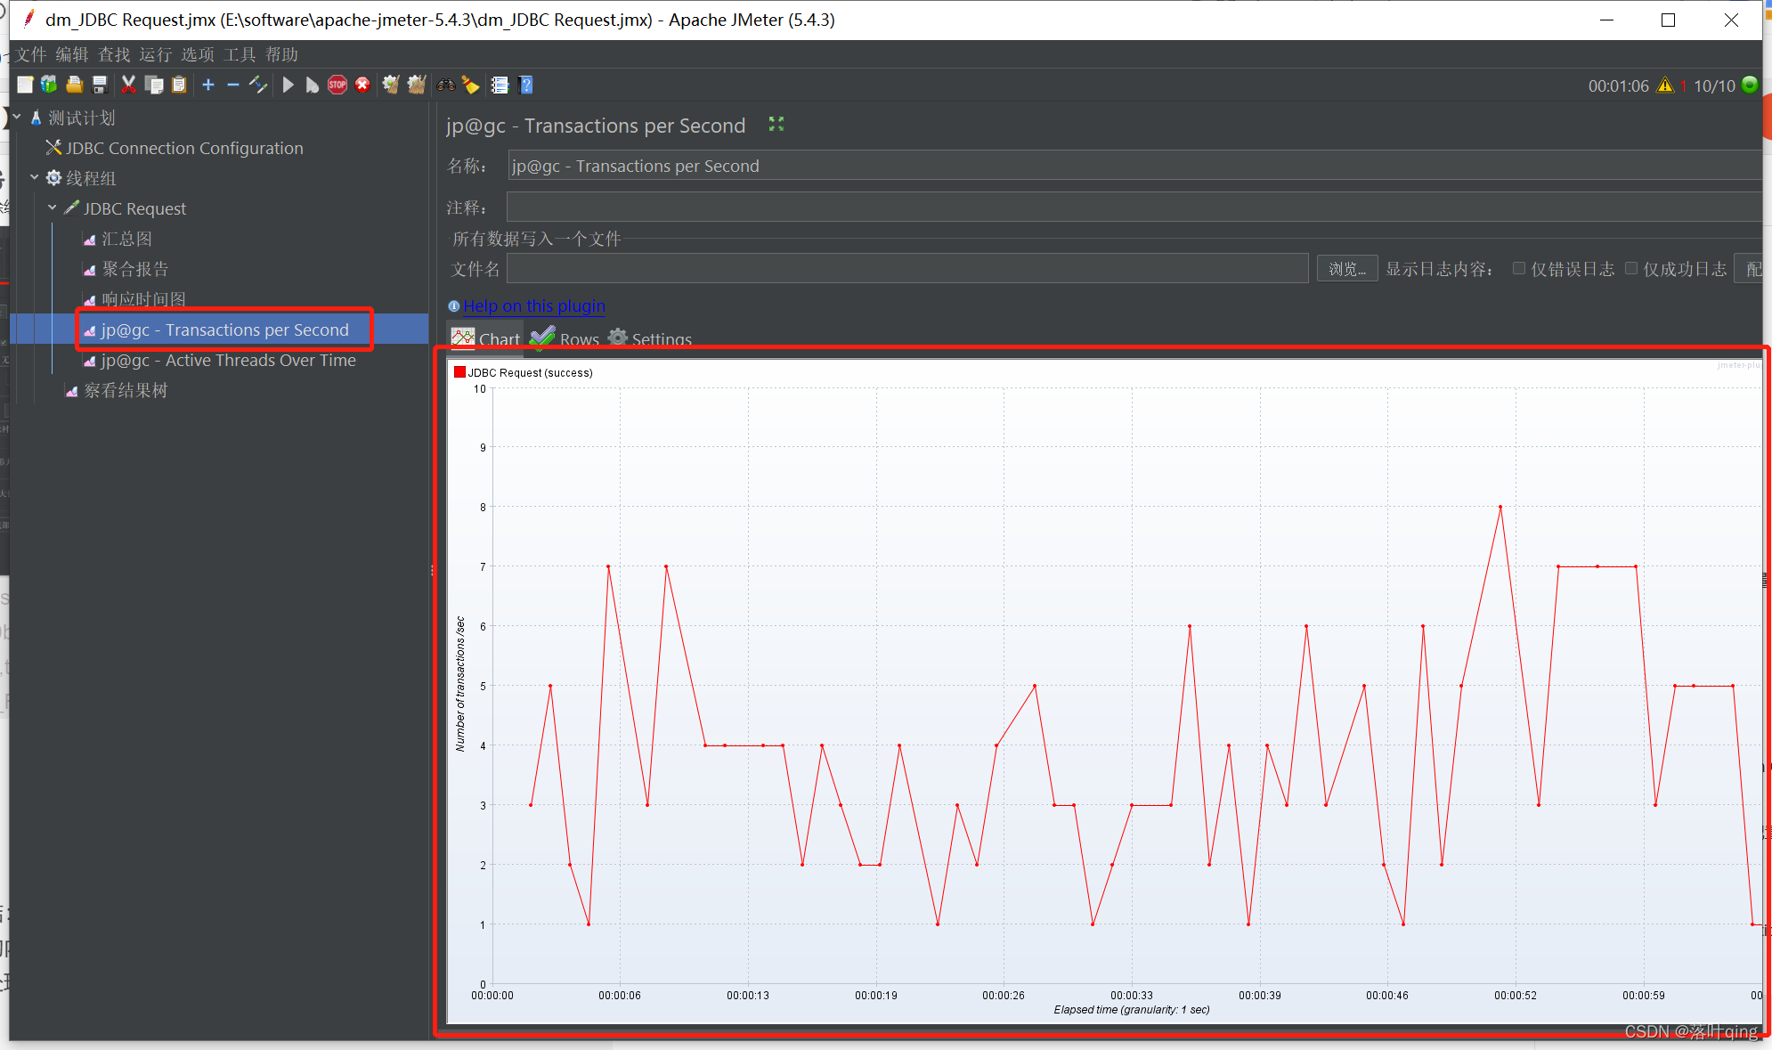Open the Help on this plugin link
Viewport: 1772px width, 1050px height.
(x=533, y=306)
